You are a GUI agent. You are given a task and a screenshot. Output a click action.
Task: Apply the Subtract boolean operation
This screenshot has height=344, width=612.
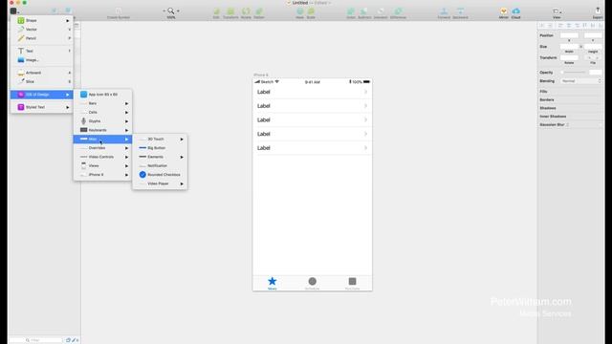[364, 12]
